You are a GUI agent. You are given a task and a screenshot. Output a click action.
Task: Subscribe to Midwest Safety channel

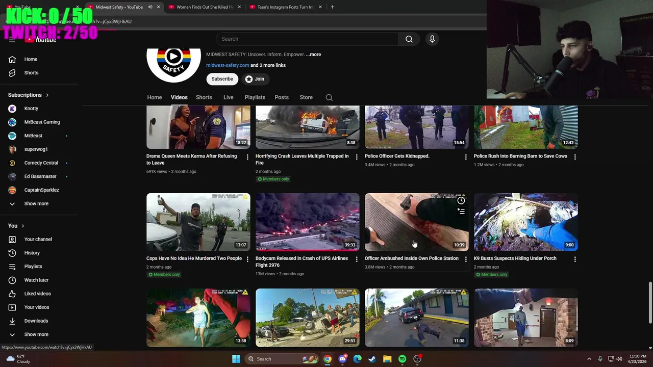click(222, 79)
